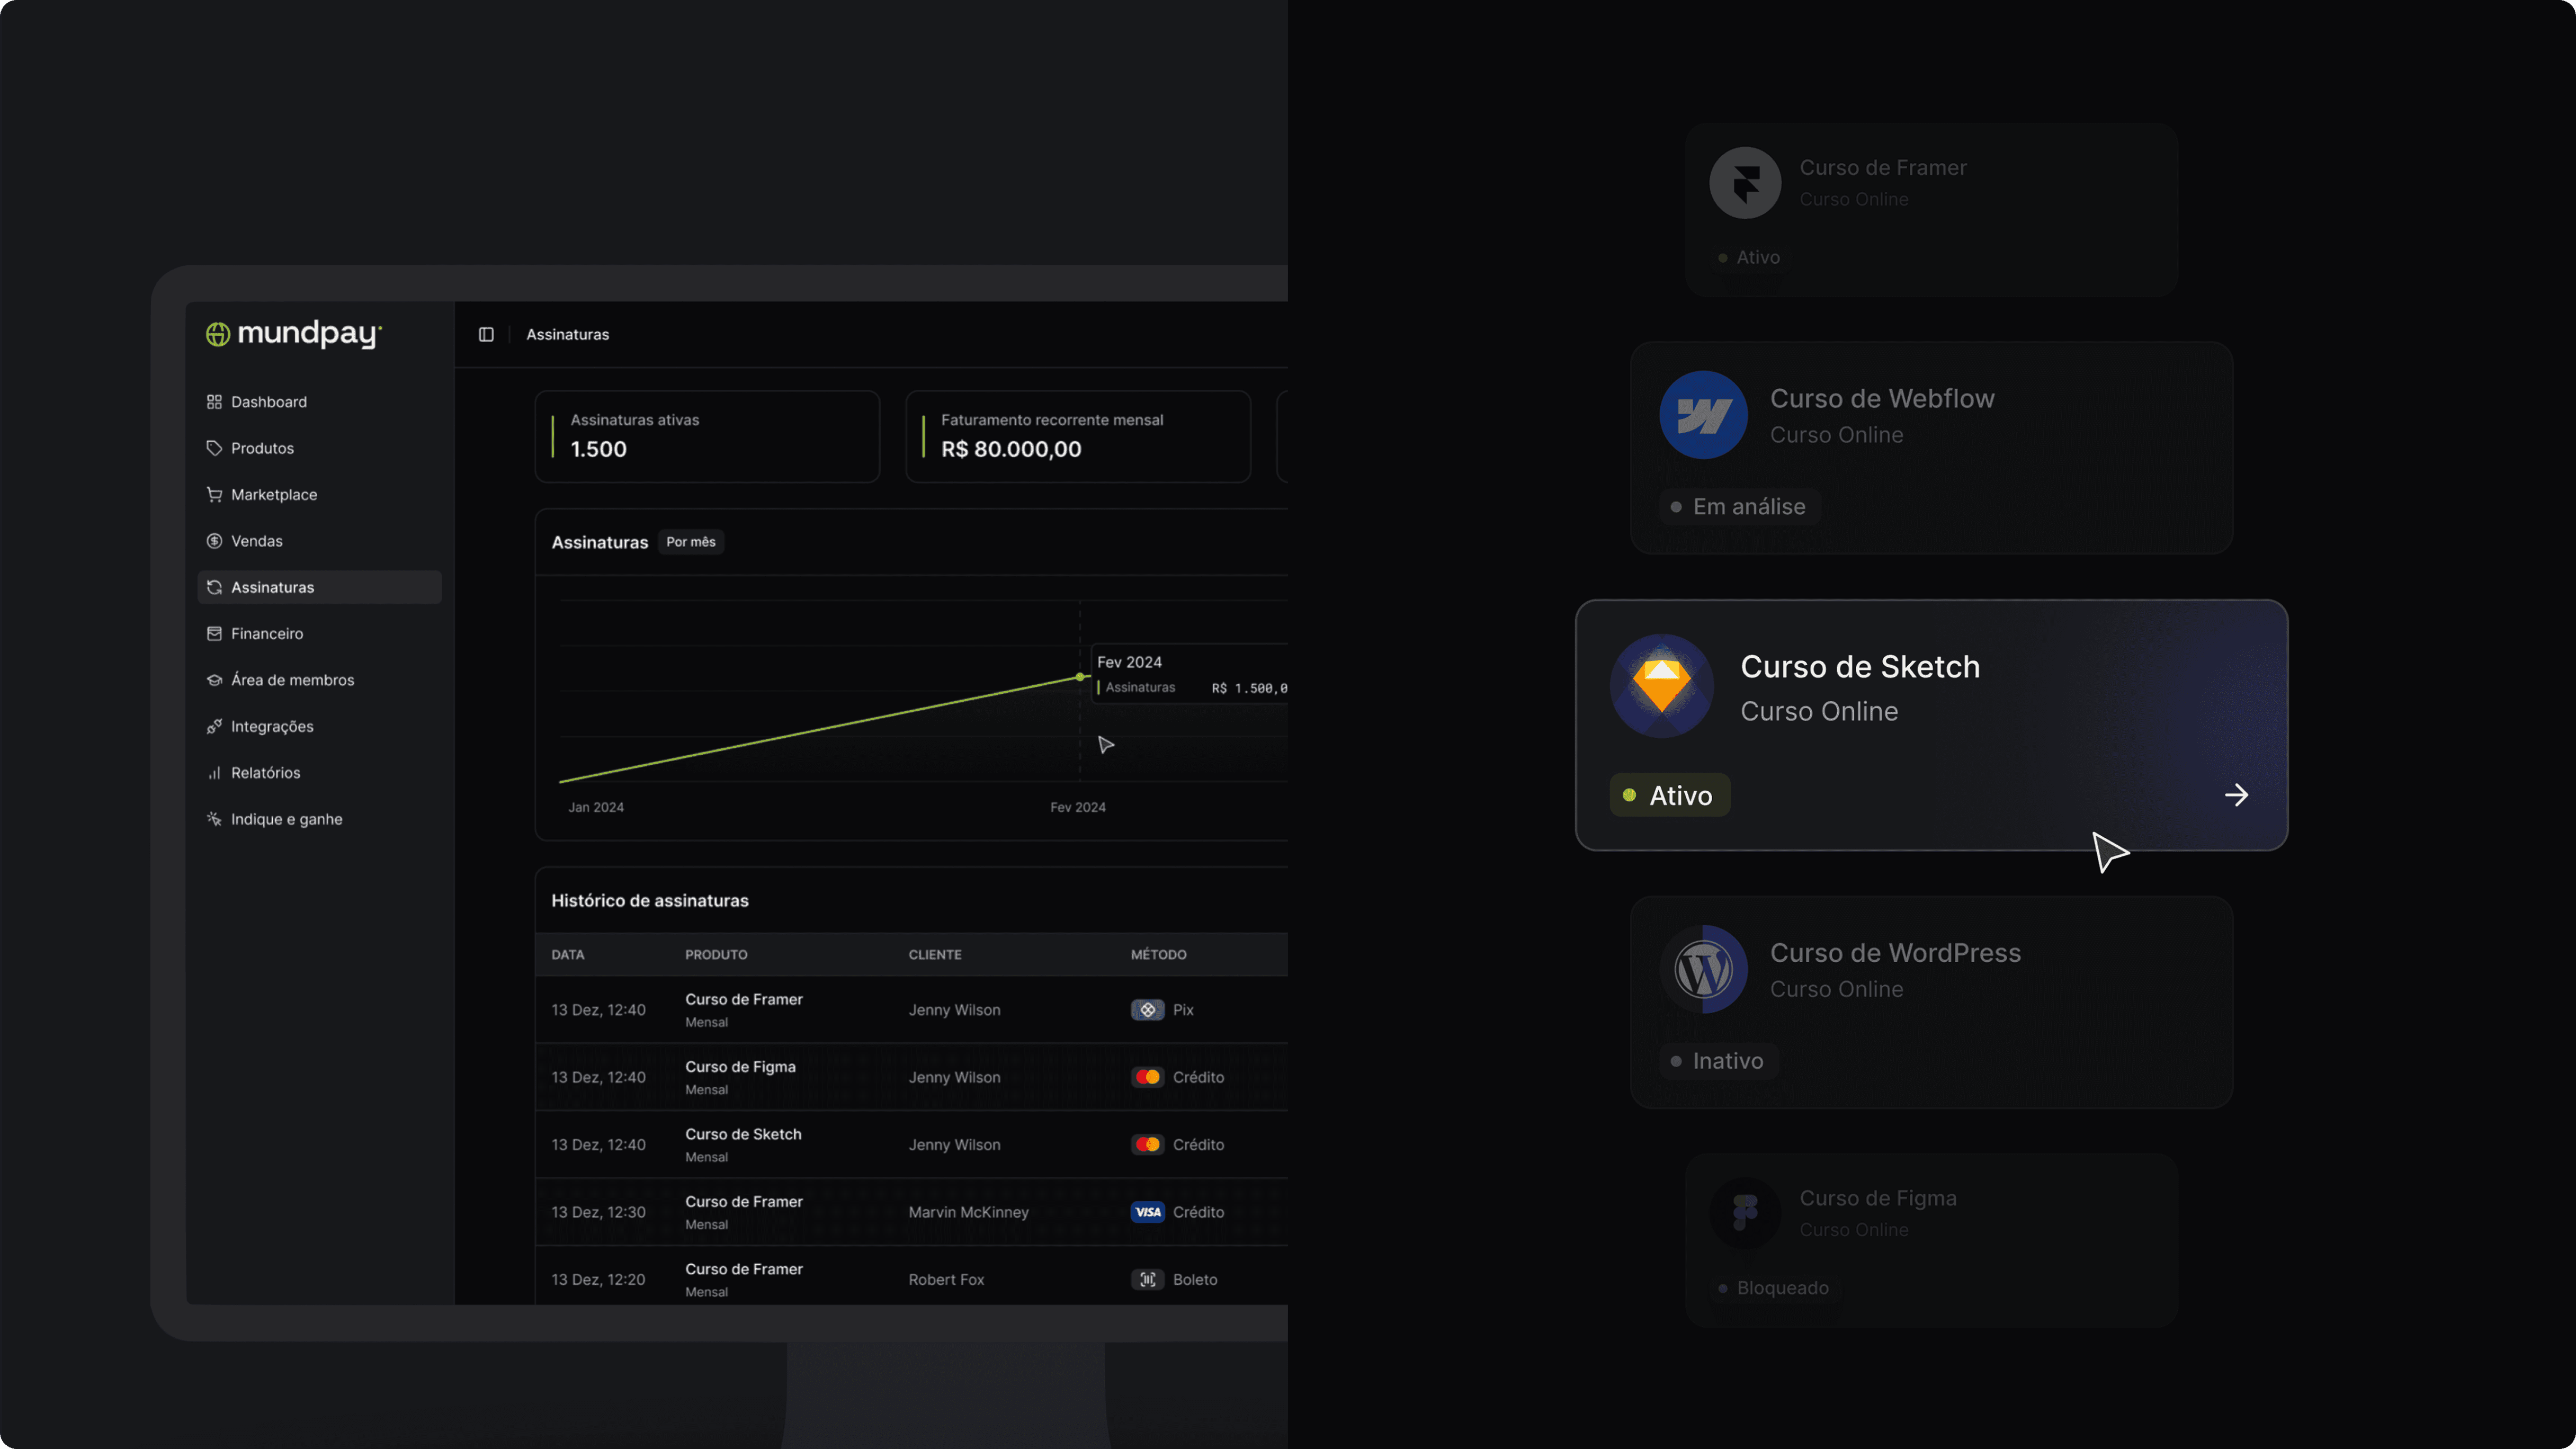Image resolution: width=2576 pixels, height=1449 pixels.
Task: Open the Produtos tag icon
Action: pyautogui.click(x=214, y=448)
